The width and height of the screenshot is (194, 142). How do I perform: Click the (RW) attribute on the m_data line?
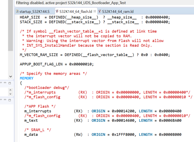(x=78, y=135)
